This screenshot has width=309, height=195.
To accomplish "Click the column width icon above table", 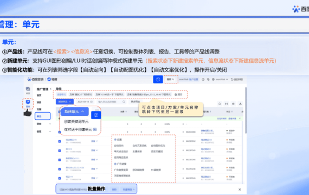I will tap(227, 104).
